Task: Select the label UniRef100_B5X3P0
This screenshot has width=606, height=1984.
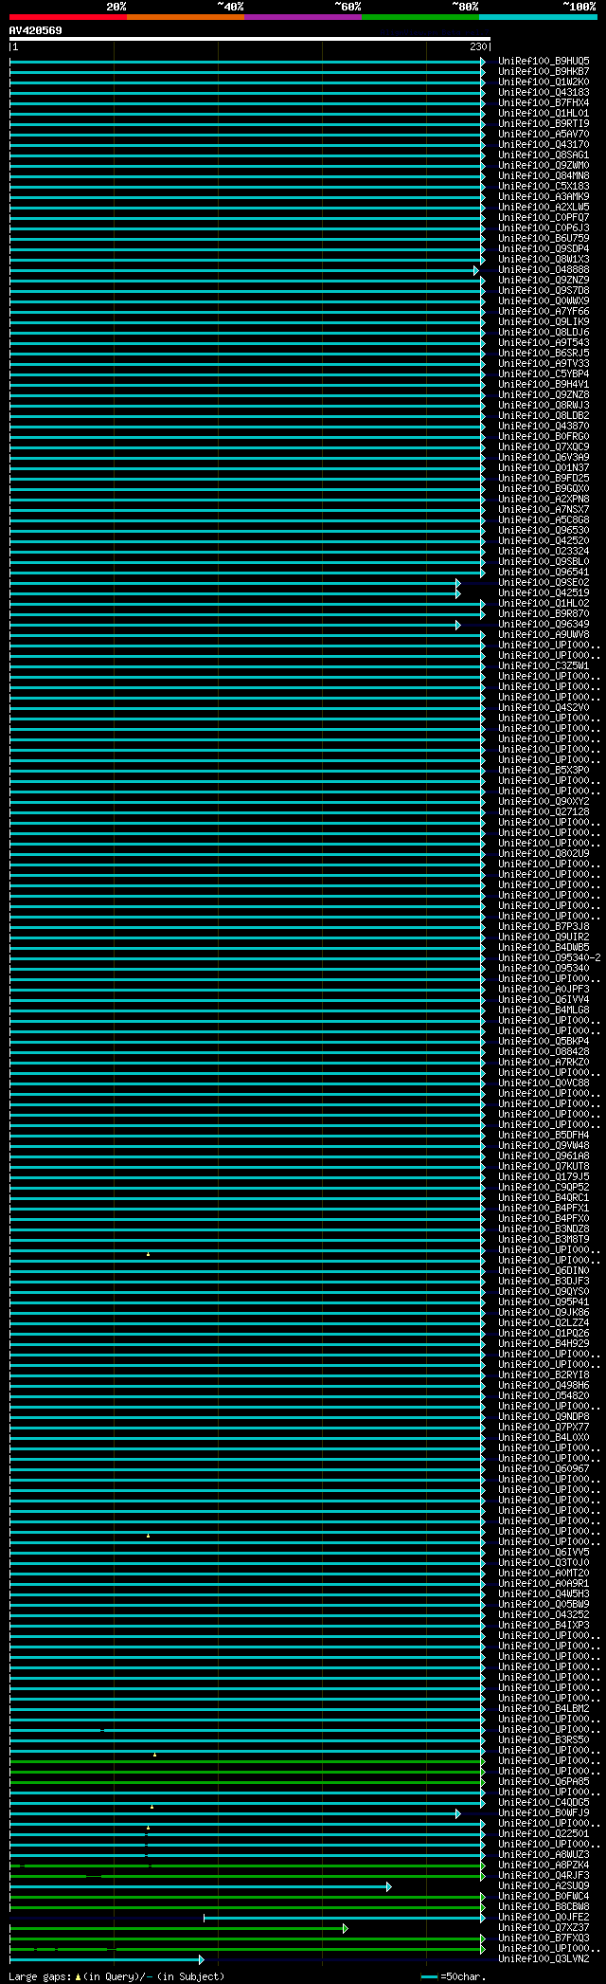Action: coord(544,771)
